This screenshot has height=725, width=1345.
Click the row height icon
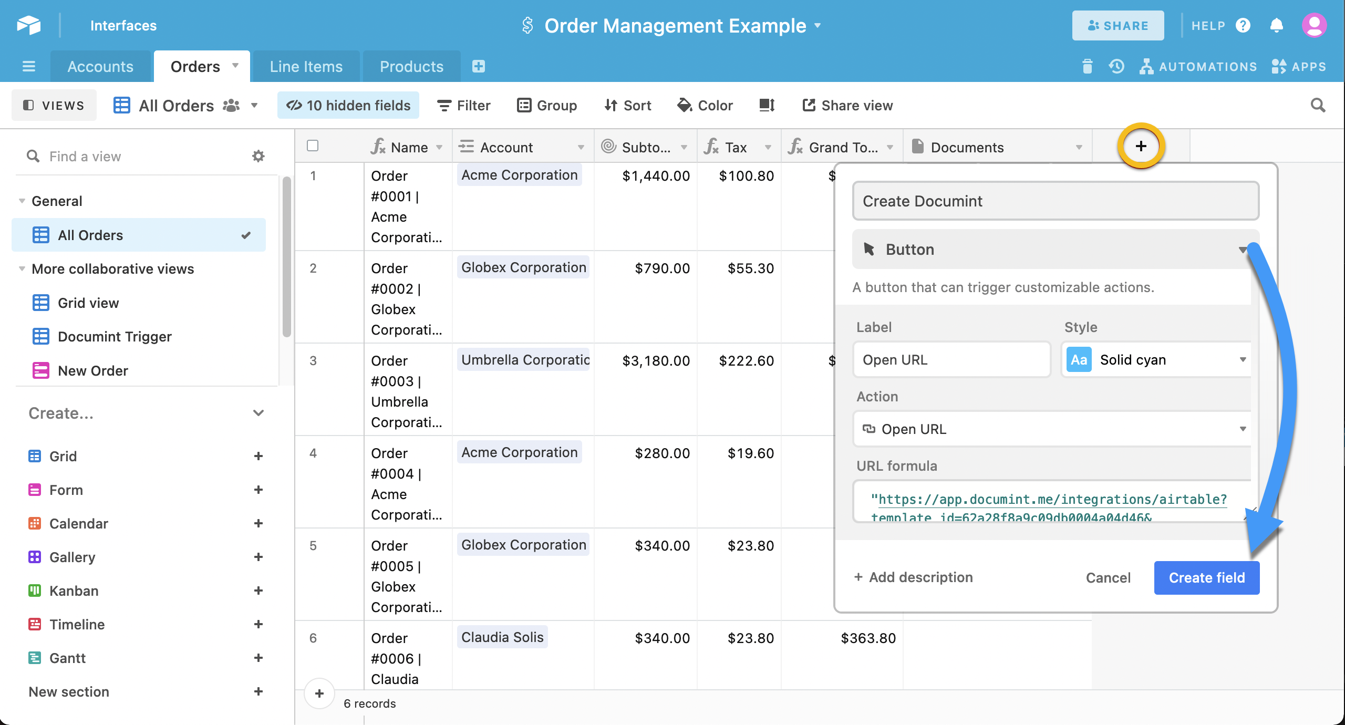click(x=767, y=105)
